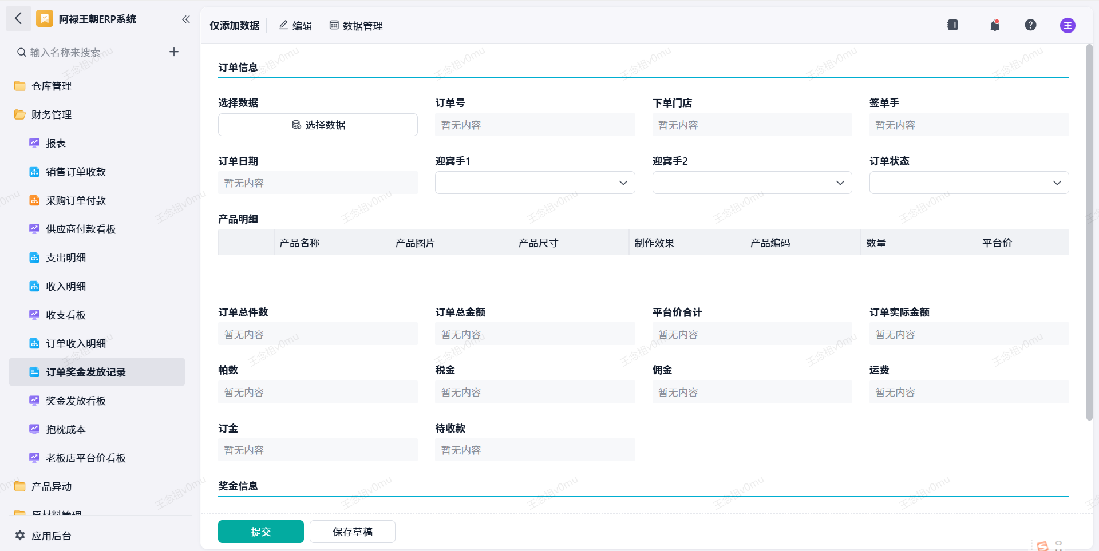1099x551 pixels.
Task: Click the vertical scrollbar of the form
Action: [x=1089, y=232]
